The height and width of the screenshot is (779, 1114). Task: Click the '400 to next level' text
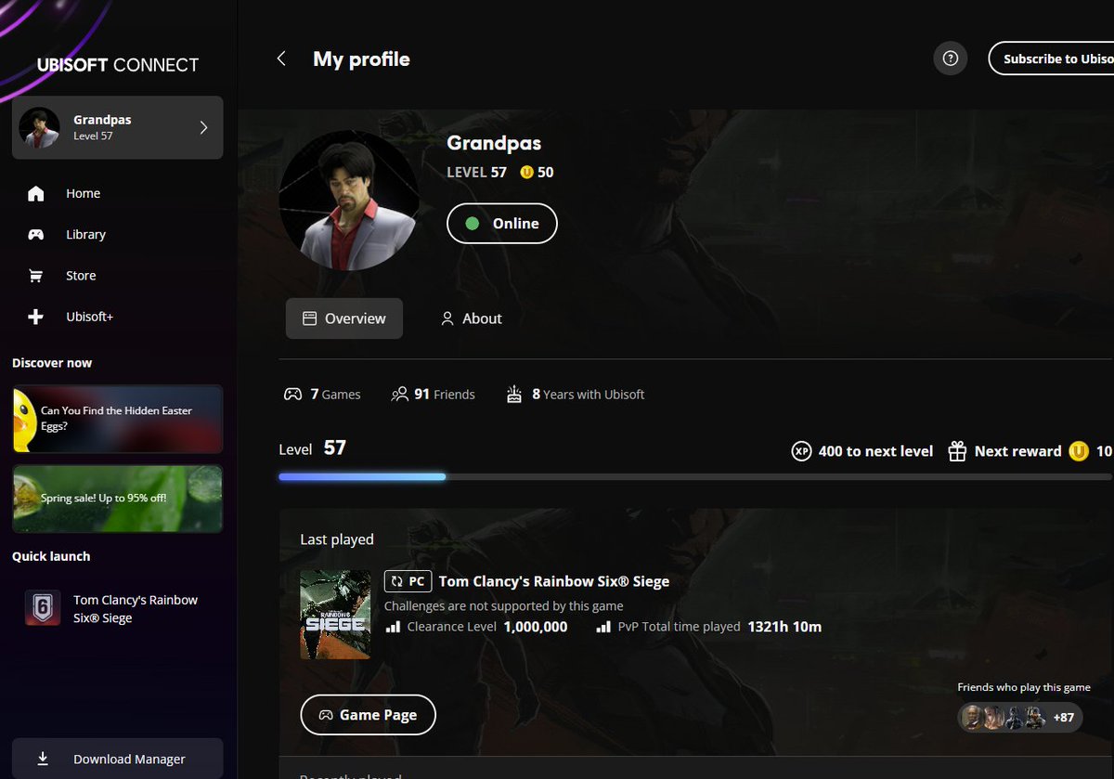[875, 451]
